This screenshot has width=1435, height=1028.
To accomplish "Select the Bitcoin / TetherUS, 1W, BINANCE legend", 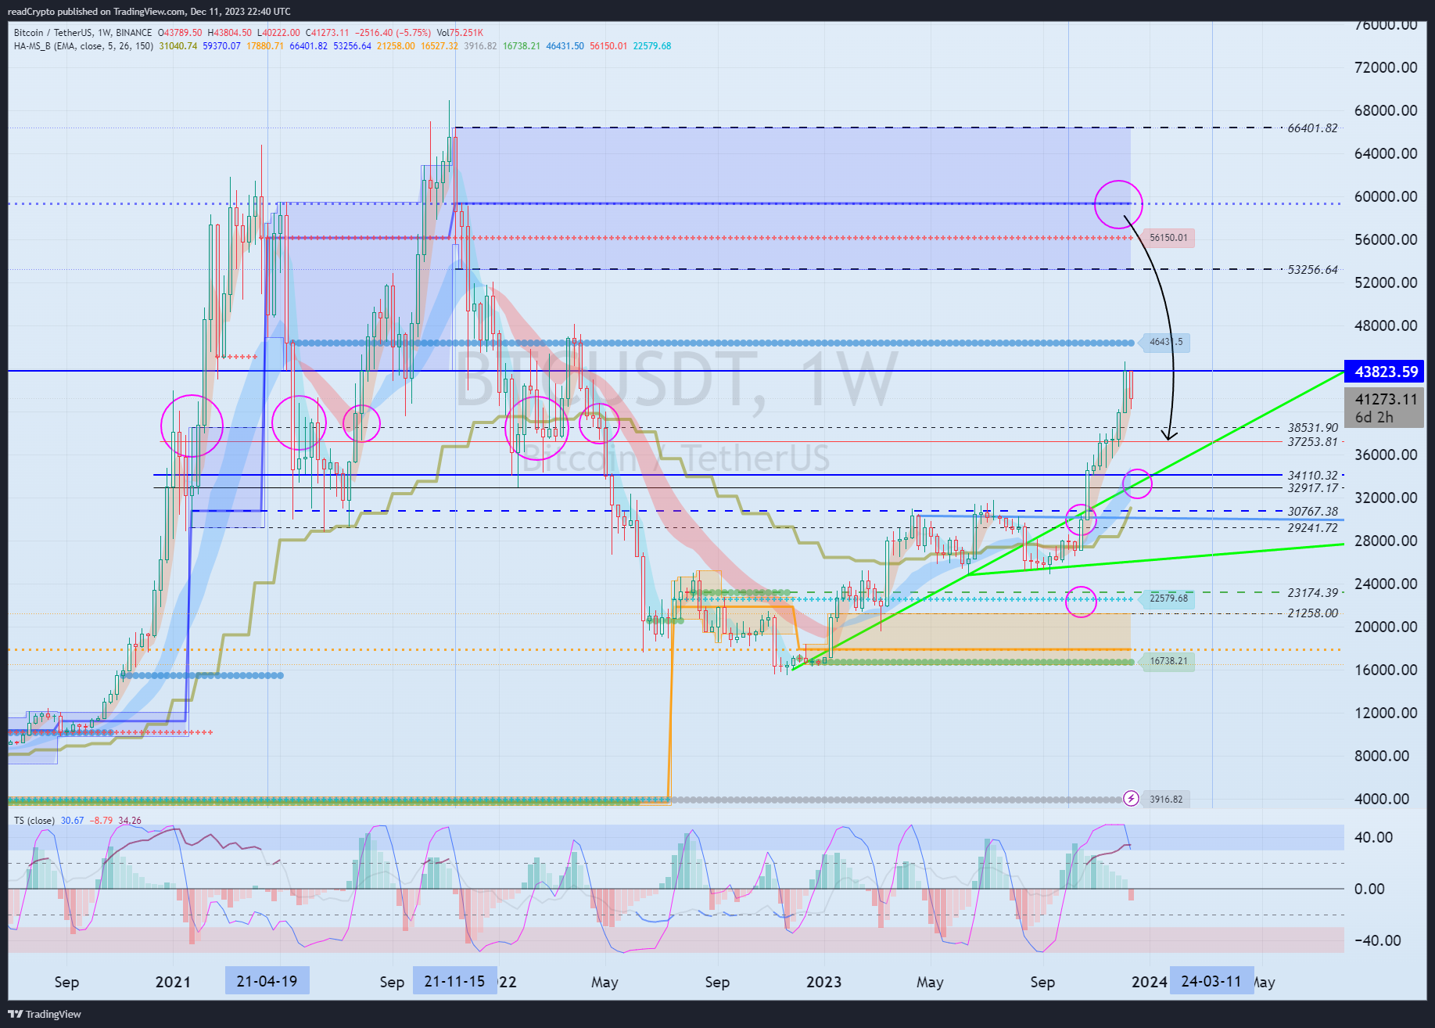I will [x=83, y=33].
